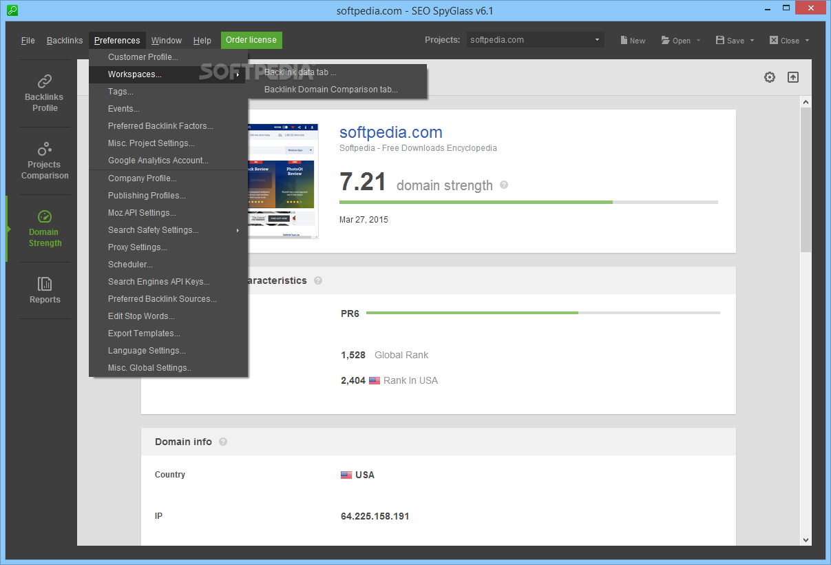
Task: Click the Save disk icon
Action: (x=720, y=40)
